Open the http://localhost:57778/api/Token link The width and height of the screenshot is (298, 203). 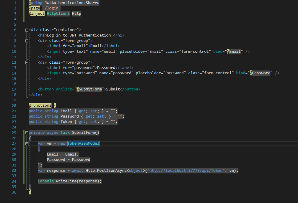186,170
